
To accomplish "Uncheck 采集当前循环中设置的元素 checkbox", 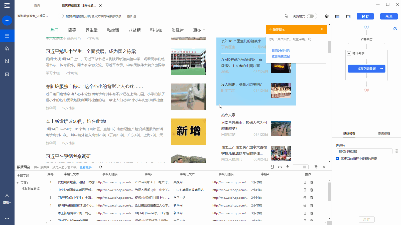I will [x=337, y=158].
